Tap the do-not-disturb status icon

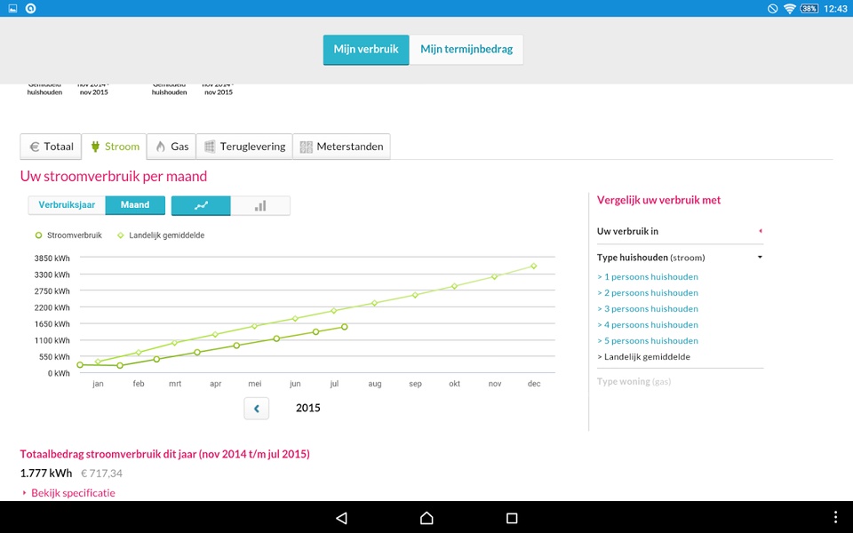[x=772, y=9]
